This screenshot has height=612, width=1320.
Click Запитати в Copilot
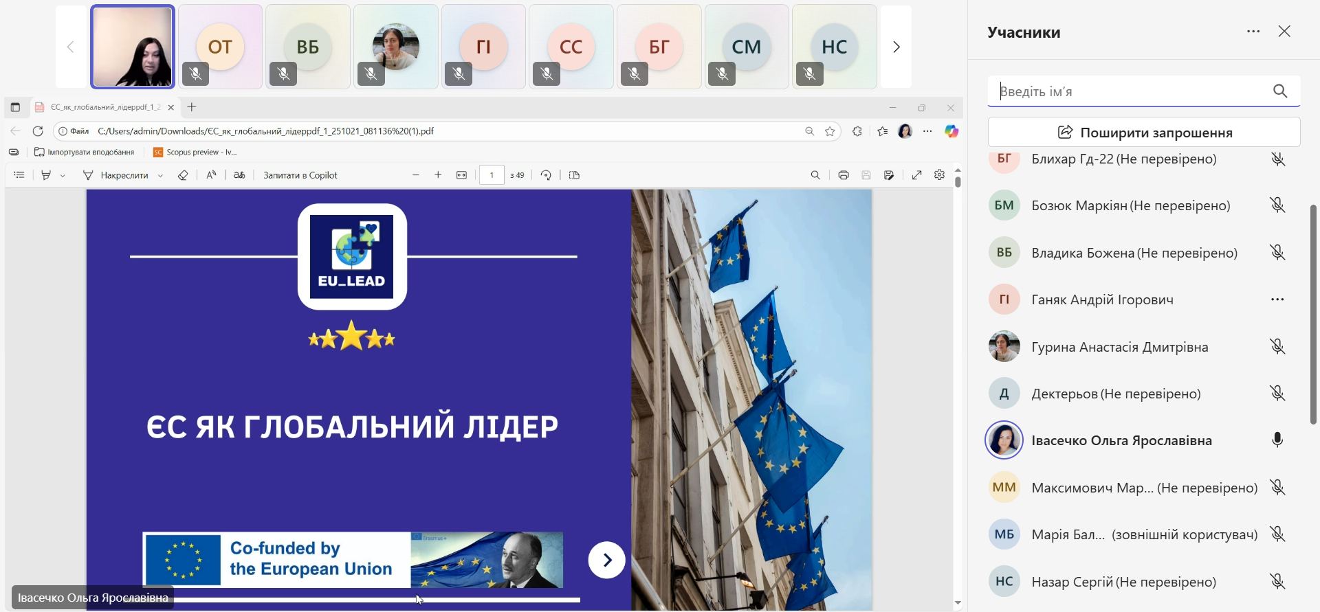pos(300,175)
